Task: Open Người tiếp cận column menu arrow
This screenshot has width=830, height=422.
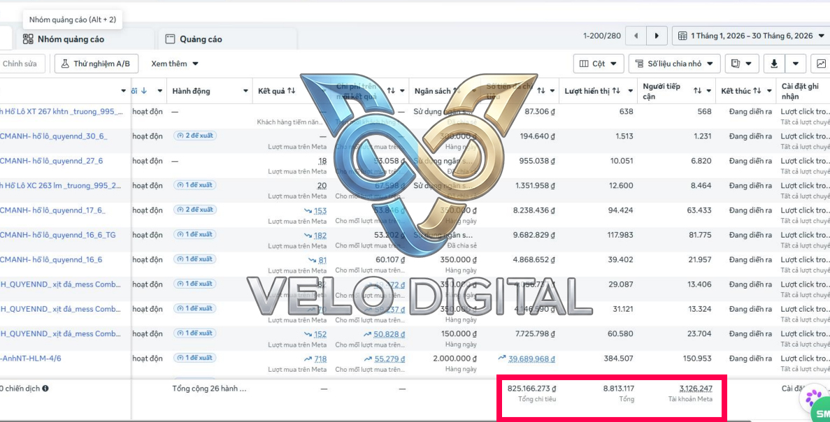Action: [x=709, y=91]
